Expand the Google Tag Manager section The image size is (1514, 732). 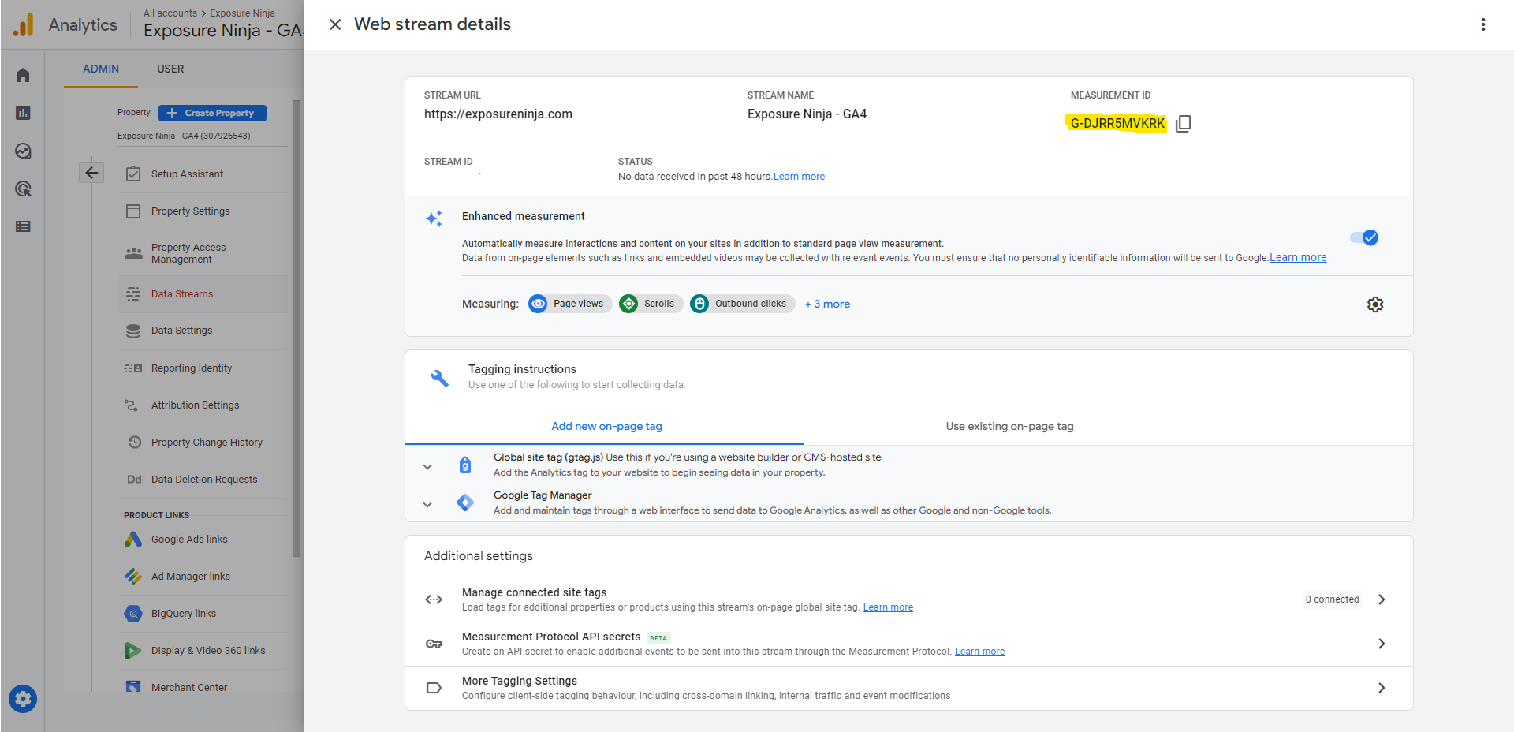[x=427, y=504]
